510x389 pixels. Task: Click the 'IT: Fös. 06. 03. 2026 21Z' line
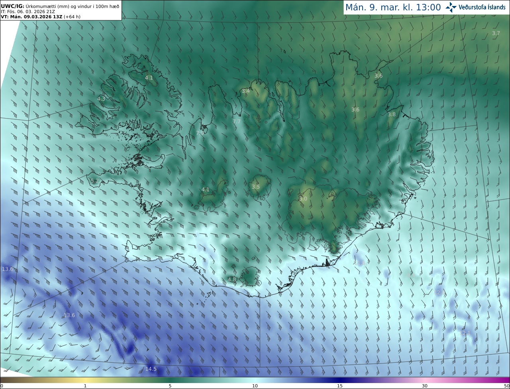28,12
